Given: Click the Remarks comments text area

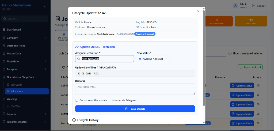Looking at the screenshot, I should pos(135,89).
